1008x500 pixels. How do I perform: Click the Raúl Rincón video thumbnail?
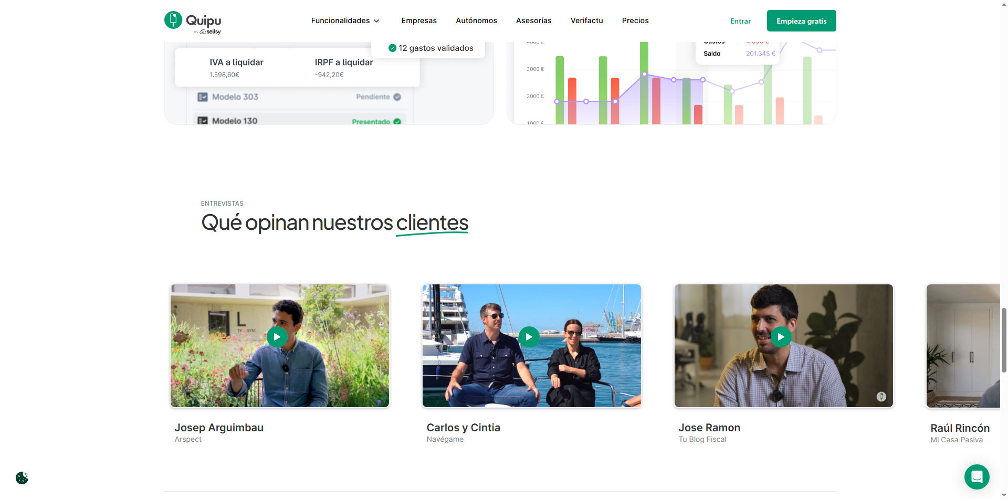963,346
